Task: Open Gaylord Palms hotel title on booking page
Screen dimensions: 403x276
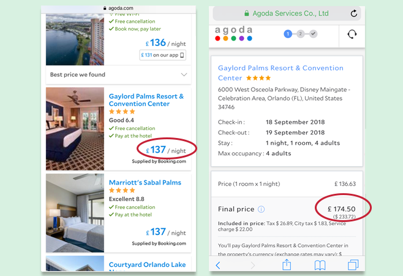Action: click(281, 73)
